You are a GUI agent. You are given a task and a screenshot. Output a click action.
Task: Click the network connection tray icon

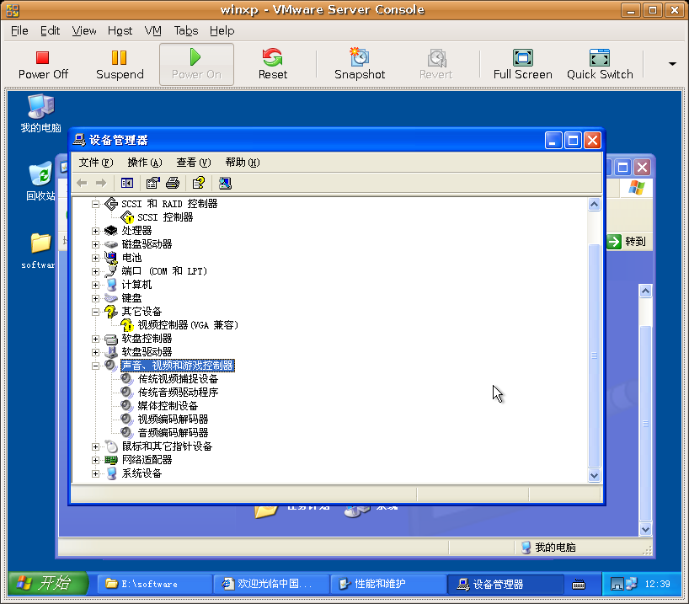(x=631, y=584)
